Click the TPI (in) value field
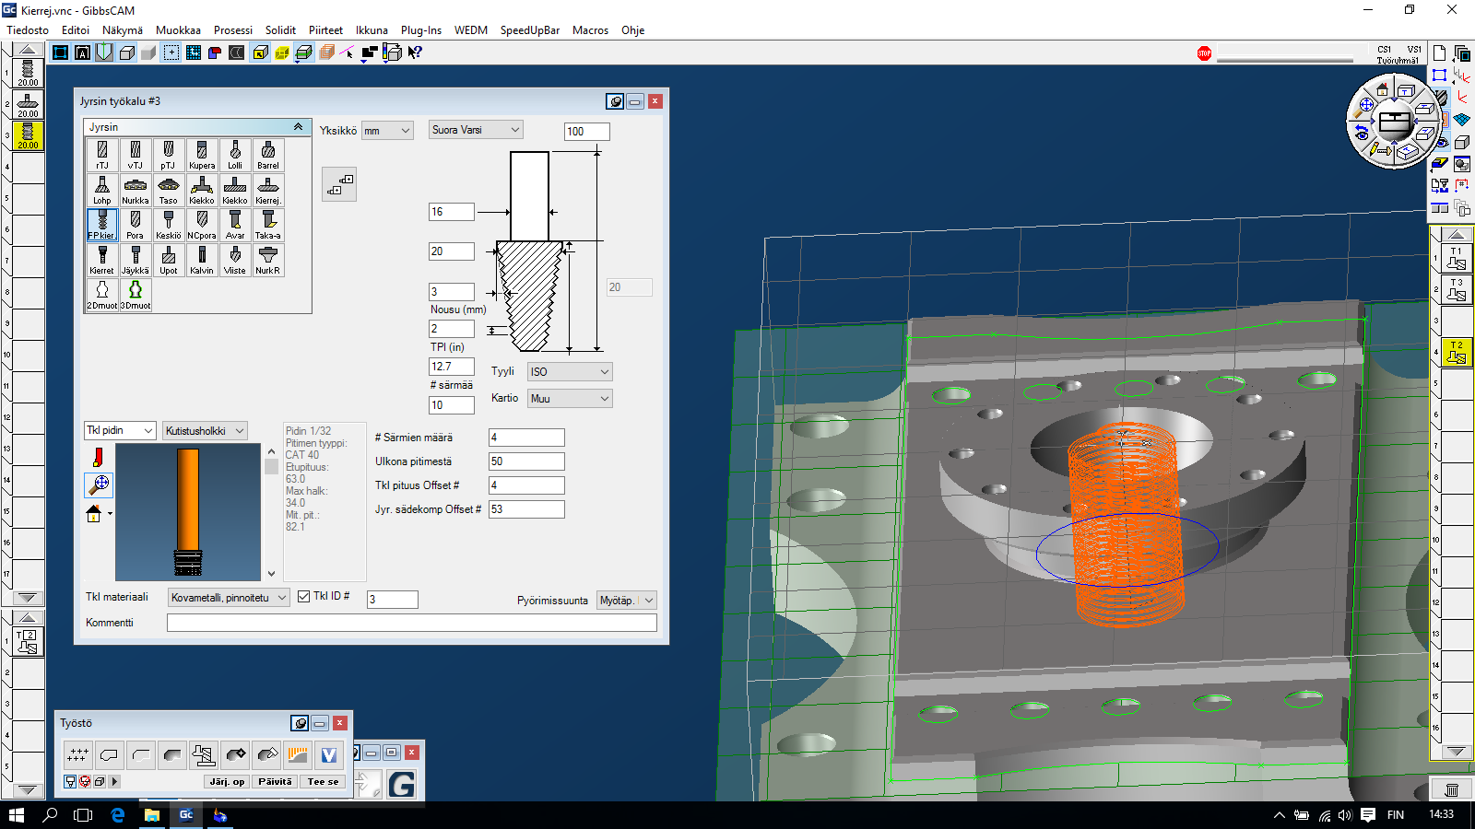 pyautogui.click(x=452, y=367)
